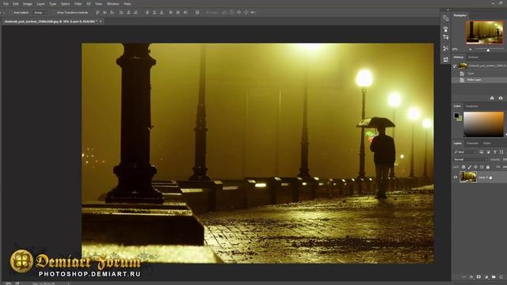This screenshot has width=507, height=285.
Task: Add a layer style with the fx icon
Action: (471, 277)
